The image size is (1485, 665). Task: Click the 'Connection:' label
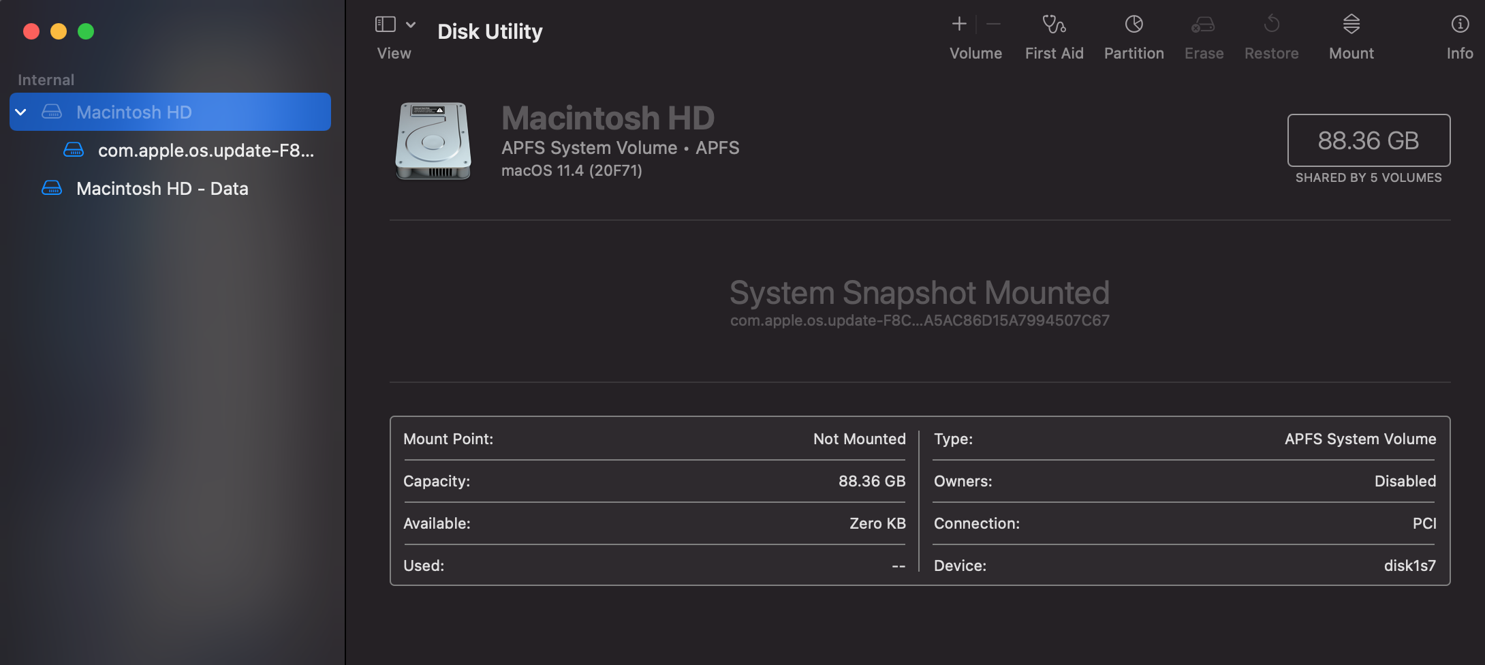click(977, 523)
